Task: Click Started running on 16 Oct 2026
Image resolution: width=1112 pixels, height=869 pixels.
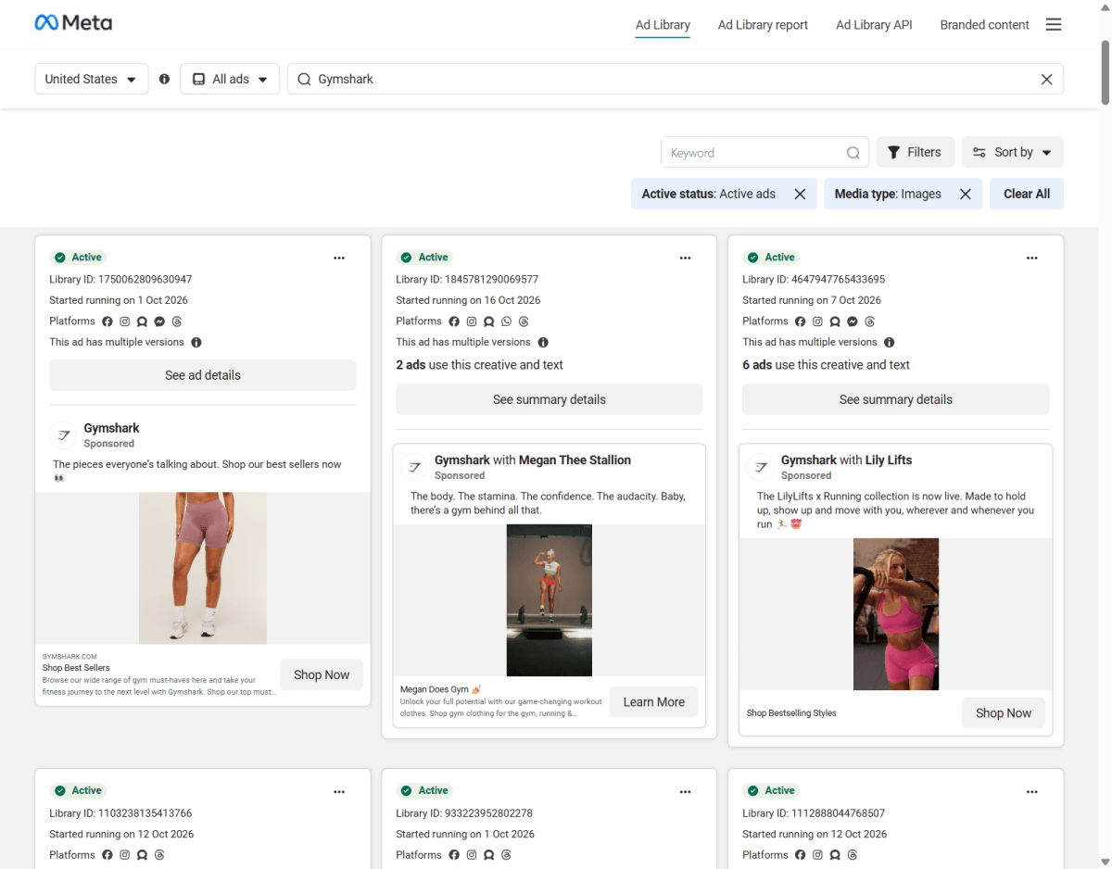Action: click(x=468, y=300)
